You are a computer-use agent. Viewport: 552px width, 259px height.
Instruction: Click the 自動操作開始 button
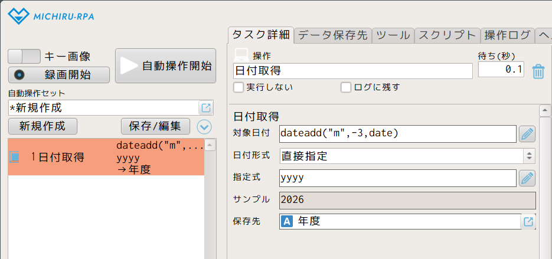[x=165, y=66]
